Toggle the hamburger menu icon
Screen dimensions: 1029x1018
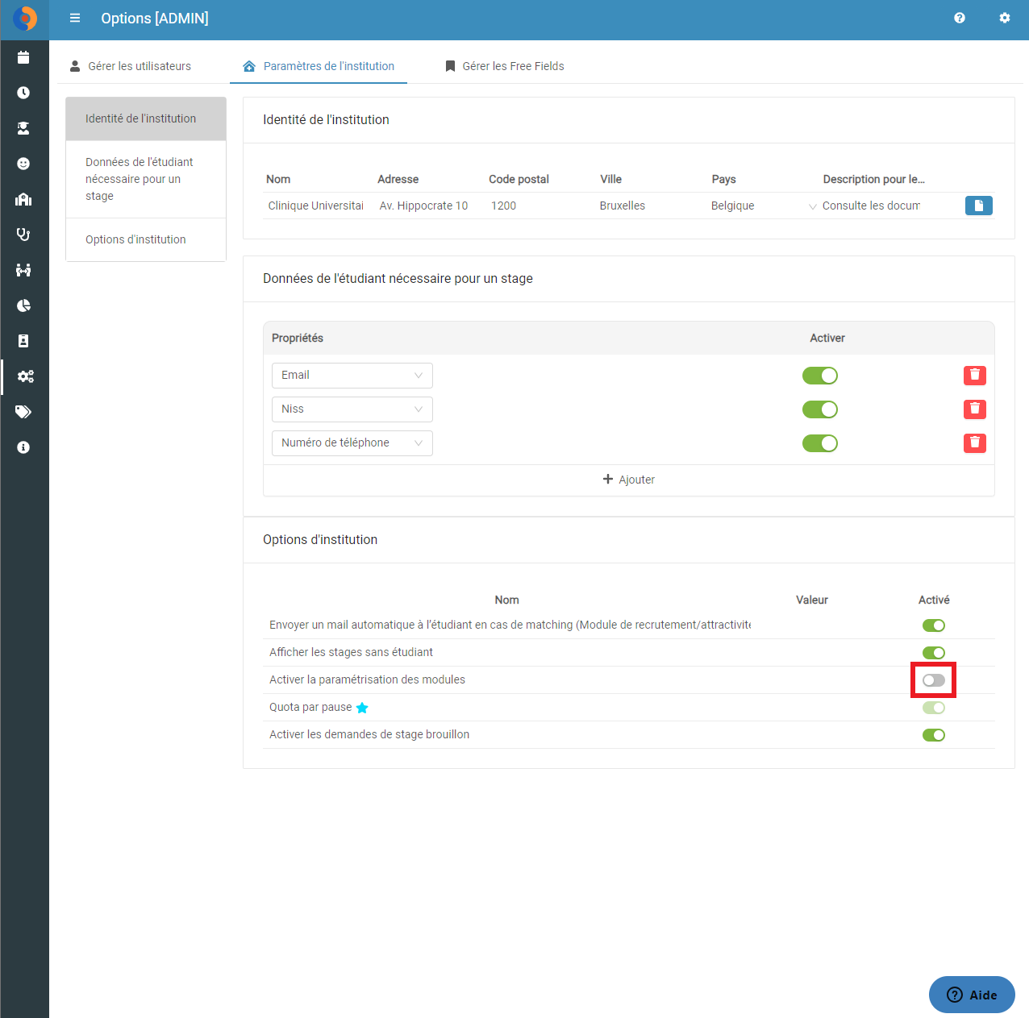coord(75,18)
